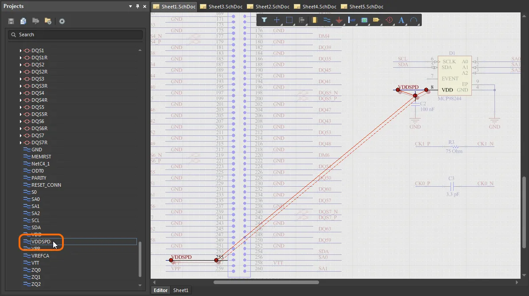Open the Projects panel dropdown menu
Screen dimensions: 529x296
130,6
